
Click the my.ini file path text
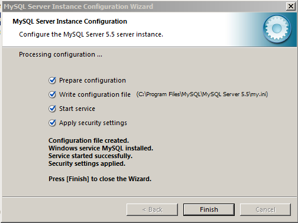(x=202, y=94)
